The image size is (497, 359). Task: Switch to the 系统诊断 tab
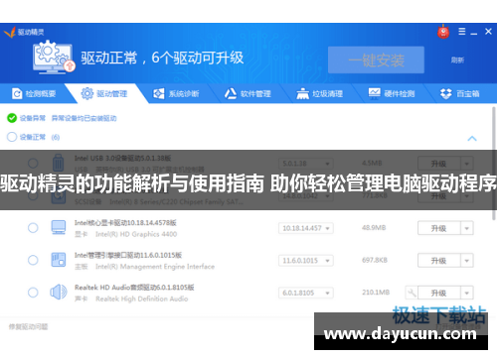pyautogui.click(x=176, y=94)
